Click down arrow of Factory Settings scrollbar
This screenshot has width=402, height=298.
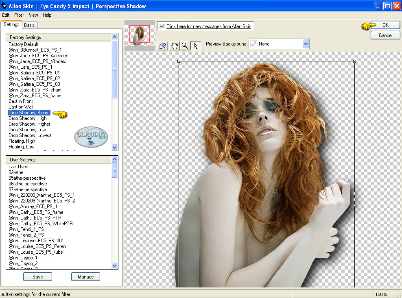(115, 147)
